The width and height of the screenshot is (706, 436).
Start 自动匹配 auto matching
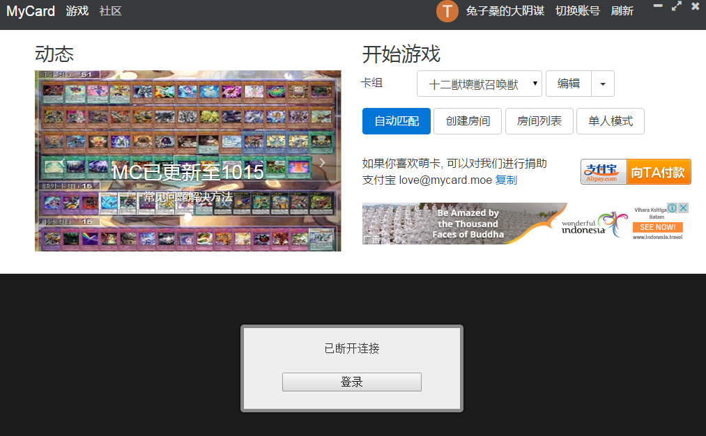pyautogui.click(x=397, y=121)
